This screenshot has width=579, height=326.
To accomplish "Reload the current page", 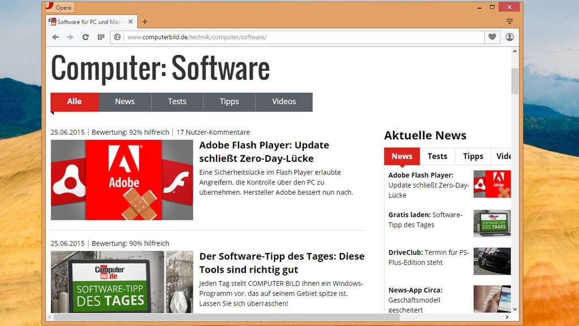I will click(85, 37).
